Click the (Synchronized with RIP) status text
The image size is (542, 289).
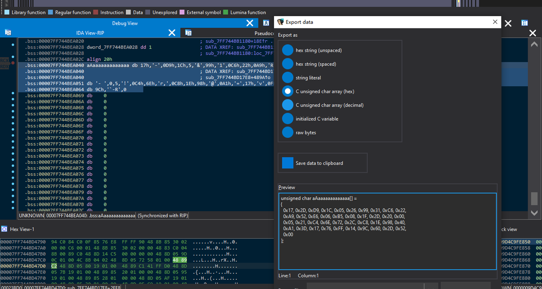(163, 216)
